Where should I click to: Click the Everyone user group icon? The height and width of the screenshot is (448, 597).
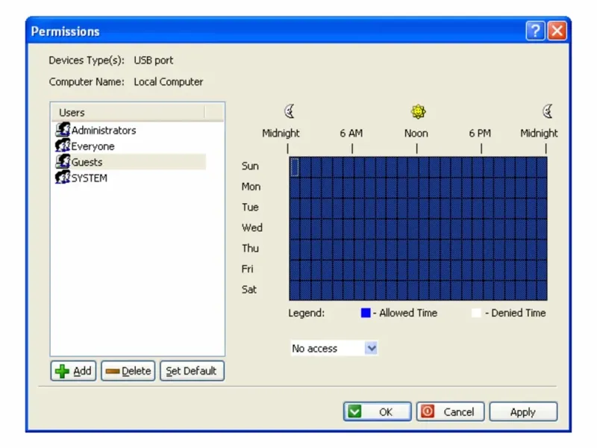[x=63, y=146]
